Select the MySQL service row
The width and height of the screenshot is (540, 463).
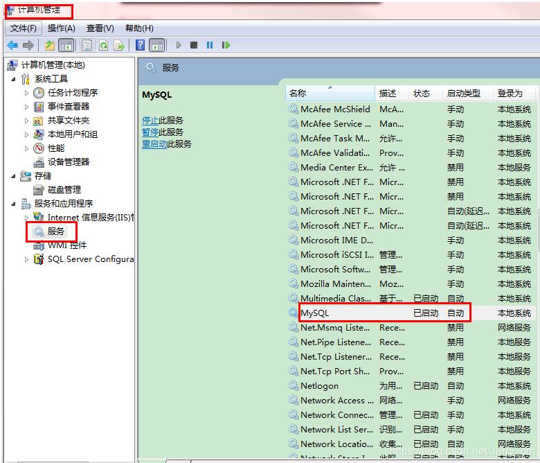pyautogui.click(x=411, y=313)
